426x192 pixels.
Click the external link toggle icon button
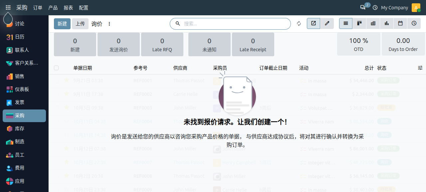(x=314, y=24)
